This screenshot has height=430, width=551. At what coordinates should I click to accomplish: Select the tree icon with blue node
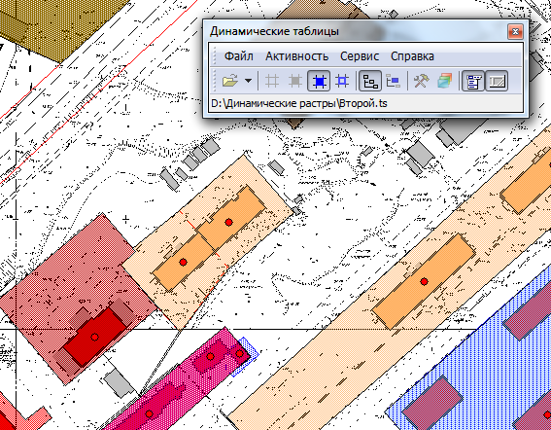point(393,82)
